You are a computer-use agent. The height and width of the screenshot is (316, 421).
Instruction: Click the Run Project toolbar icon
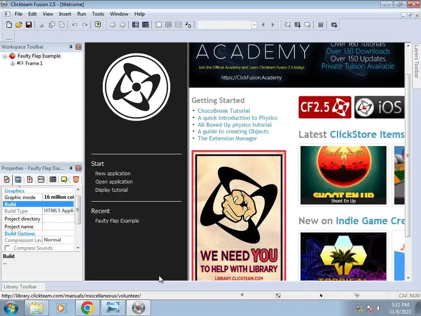pyautogui.click(x=287, y=25)
